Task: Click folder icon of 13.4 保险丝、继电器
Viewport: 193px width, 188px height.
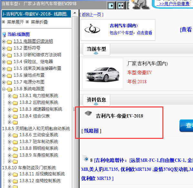Action: pyautogui.click(x=9, y=62)
